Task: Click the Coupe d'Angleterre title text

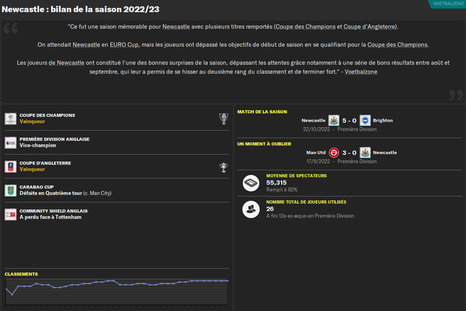Action: tap(45, 163)
